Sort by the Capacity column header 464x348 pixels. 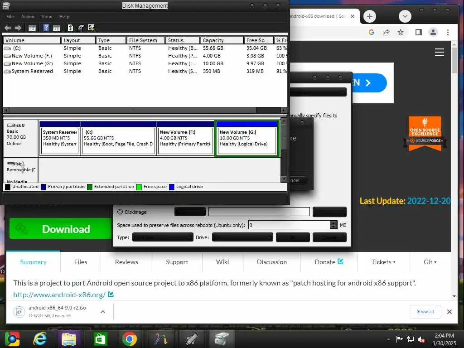pyautogui.click(x=222, y=40)
